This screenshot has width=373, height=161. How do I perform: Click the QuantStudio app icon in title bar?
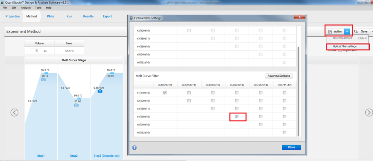[x=3, y=2]
